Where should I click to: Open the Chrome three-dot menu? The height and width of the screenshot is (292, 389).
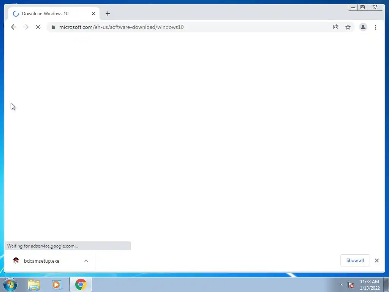point(375,27)
